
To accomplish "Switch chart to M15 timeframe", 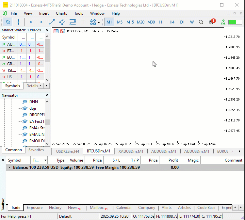I will coord(130,22).
